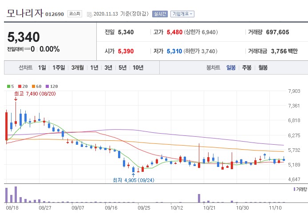This screenshot has height=214, width=308.
Task: Click the 상한가 6,940 text
Action: click(201, 32)
